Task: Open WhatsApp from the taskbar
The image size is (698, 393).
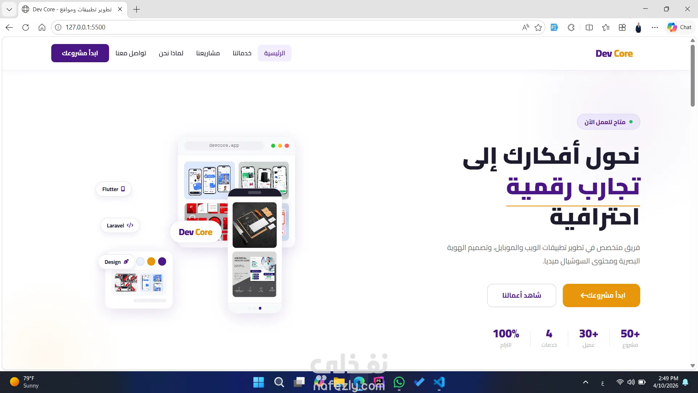Action: tap(399, 382)
